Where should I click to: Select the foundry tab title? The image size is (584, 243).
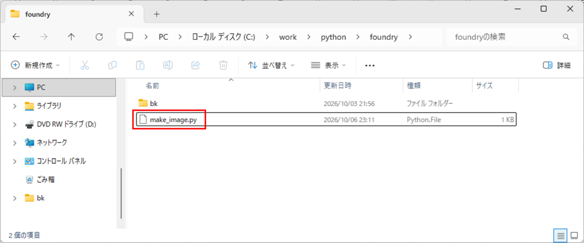pyautogui.click(x=38, y=14)
